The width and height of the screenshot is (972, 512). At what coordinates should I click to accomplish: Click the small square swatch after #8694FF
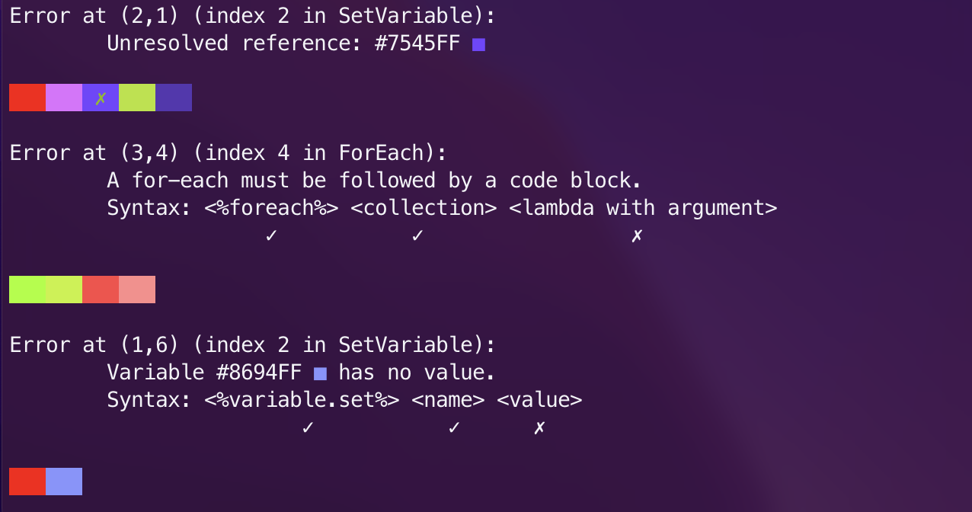click(320, 373)
